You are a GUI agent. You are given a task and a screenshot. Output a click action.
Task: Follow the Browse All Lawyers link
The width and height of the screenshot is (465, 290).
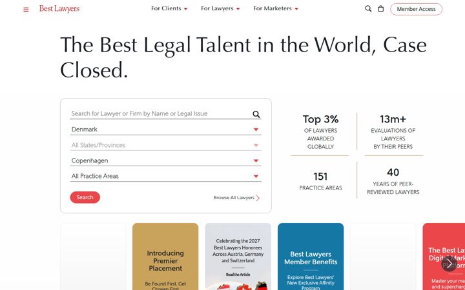tap(236, 198)
